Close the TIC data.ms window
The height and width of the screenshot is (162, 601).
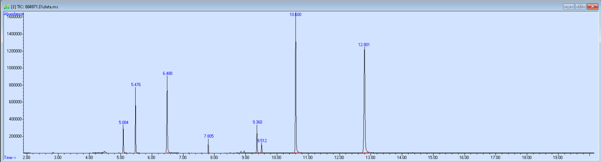coord(593,6)
